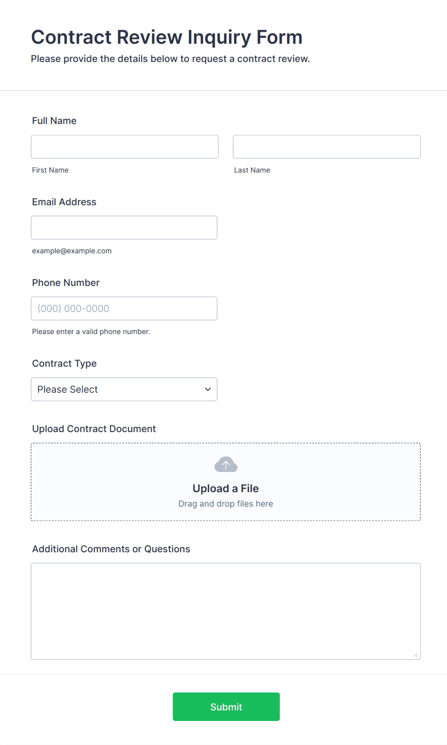Image resolution: width=447 pixels, height=745 pixels.
Task: Click the Phone Number field
Action: (124, 309)
